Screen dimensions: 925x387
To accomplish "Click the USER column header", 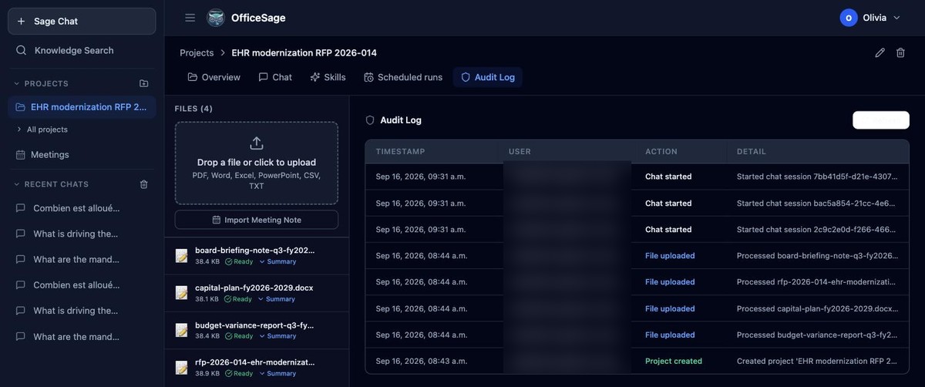I will click(x=520, y=152).
